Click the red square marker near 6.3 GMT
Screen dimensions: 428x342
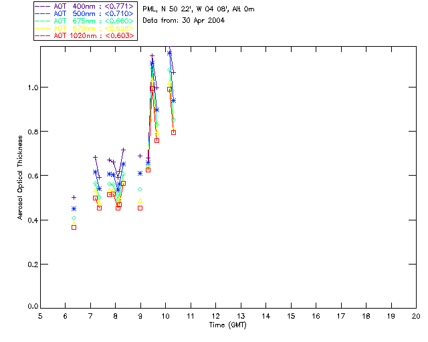pyautogui.click(x=74, y=227)
